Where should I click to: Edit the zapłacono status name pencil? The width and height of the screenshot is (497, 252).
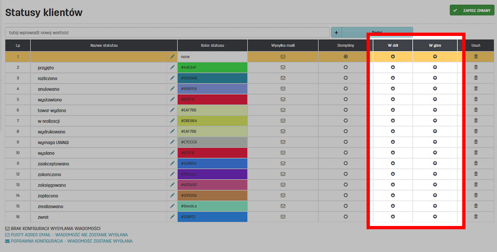pyautogui.click(x=172, y=195)
